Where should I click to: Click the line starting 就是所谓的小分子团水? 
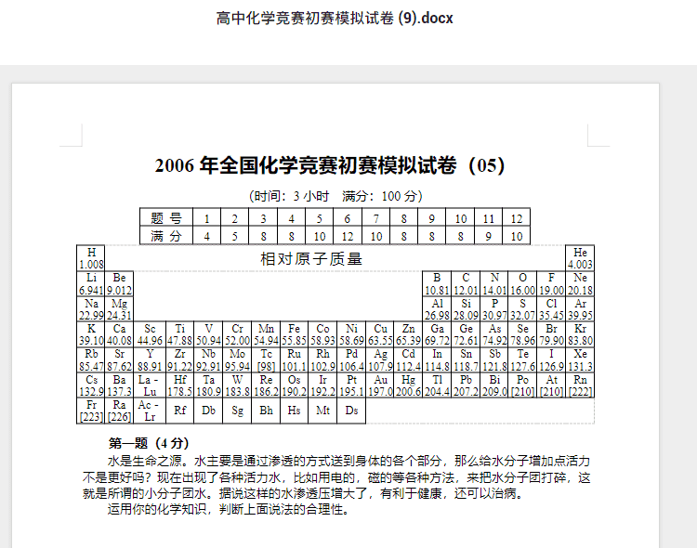pos(304,493)
